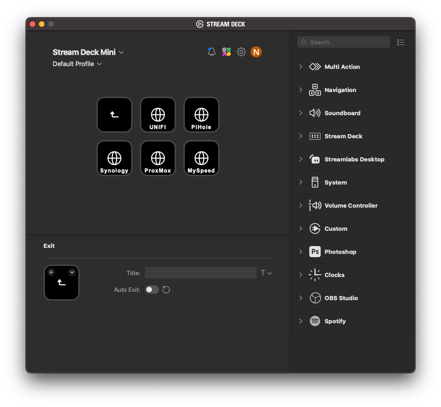
Task: Click the Multi Action category icon
Action: point(315,67)
